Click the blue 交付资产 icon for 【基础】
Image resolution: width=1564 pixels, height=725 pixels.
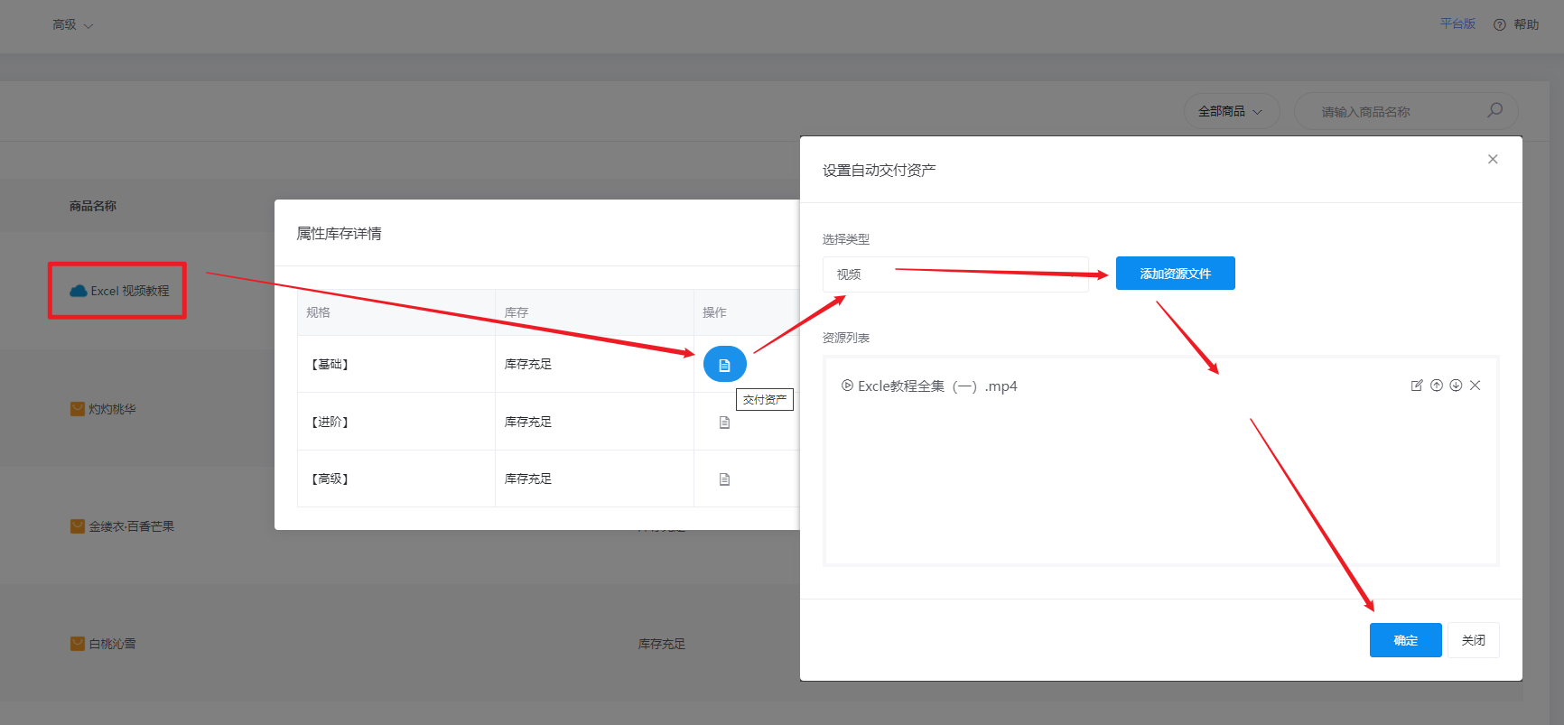(724, 364)
